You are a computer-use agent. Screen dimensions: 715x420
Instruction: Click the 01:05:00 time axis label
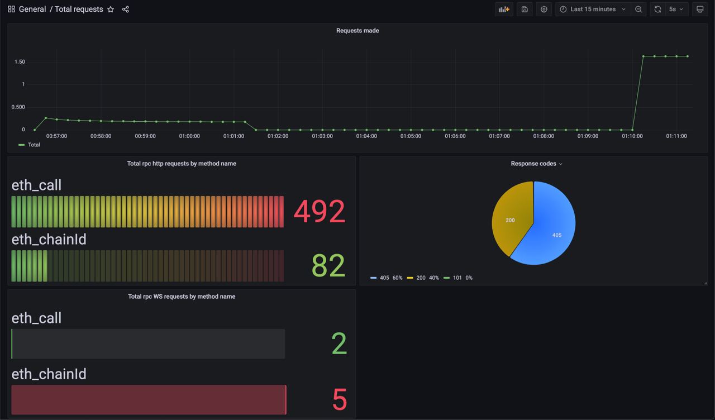[411, 136]
